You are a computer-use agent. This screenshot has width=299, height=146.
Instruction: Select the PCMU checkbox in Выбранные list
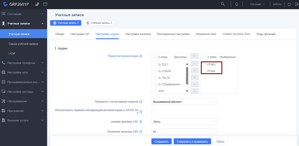[x=204, y=64]
